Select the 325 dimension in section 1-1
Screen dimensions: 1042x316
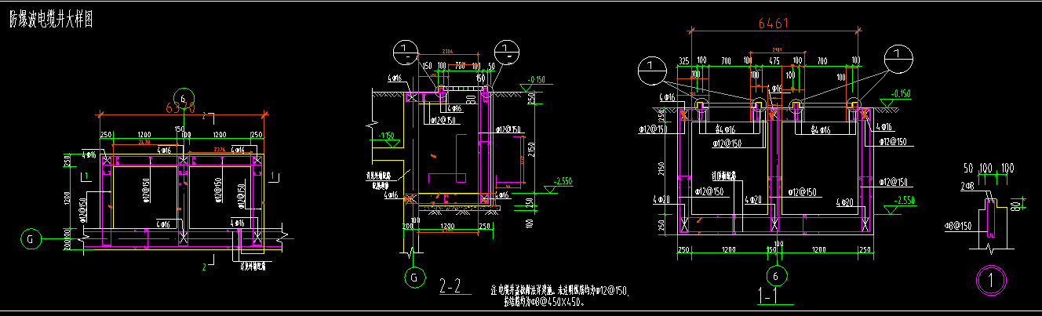click(x=682, y=60)
